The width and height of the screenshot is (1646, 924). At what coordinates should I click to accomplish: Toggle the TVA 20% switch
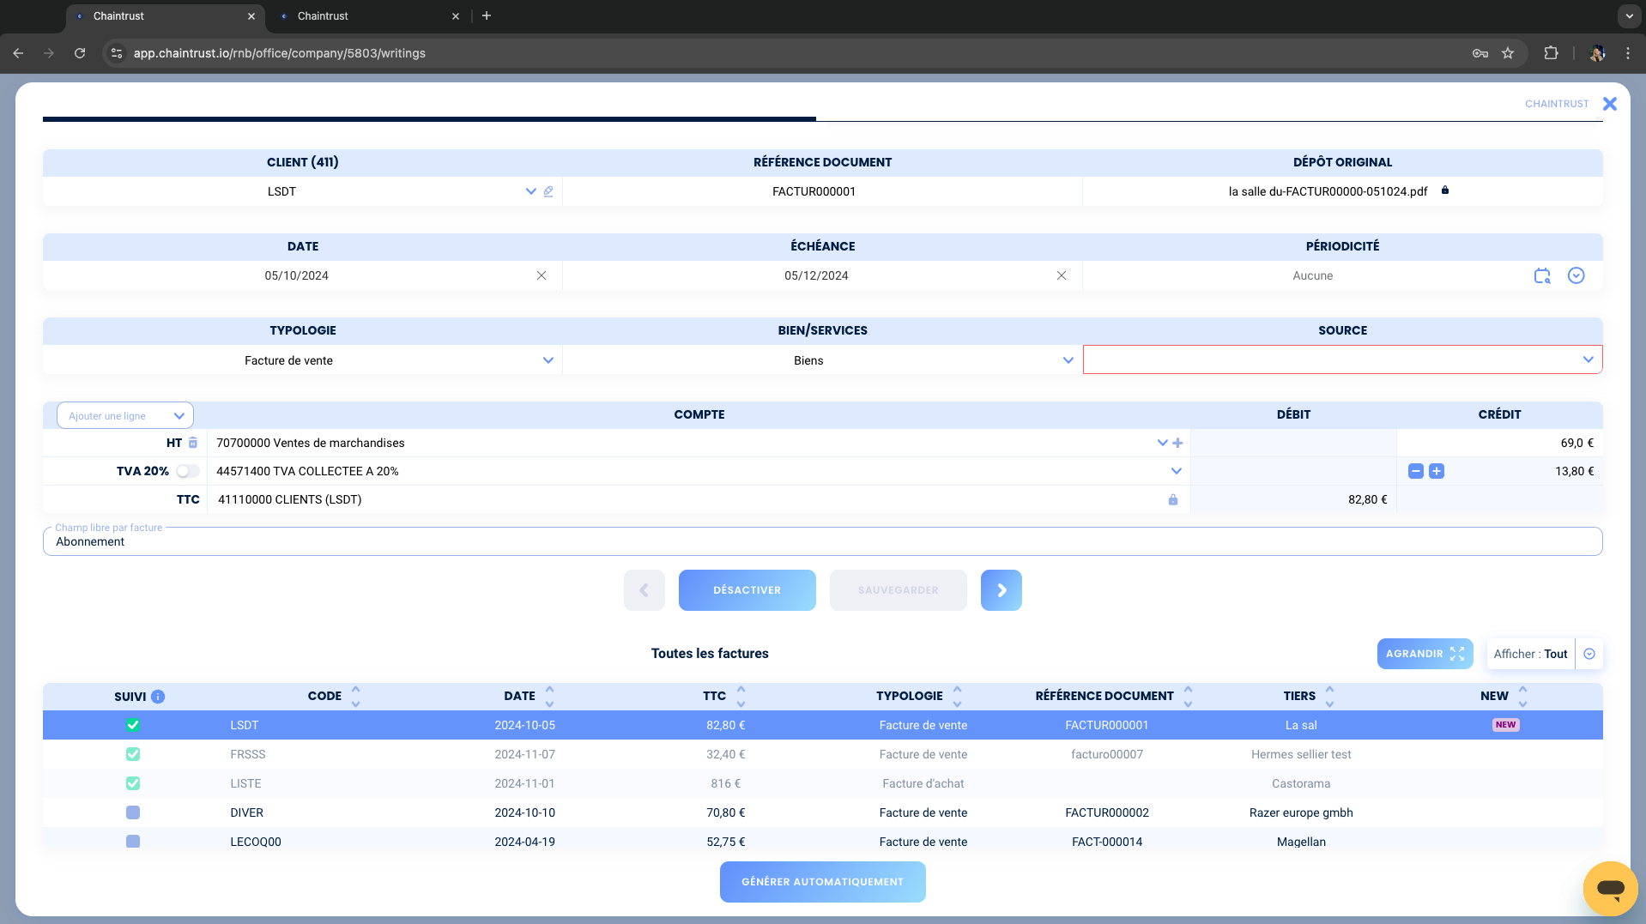188,471
